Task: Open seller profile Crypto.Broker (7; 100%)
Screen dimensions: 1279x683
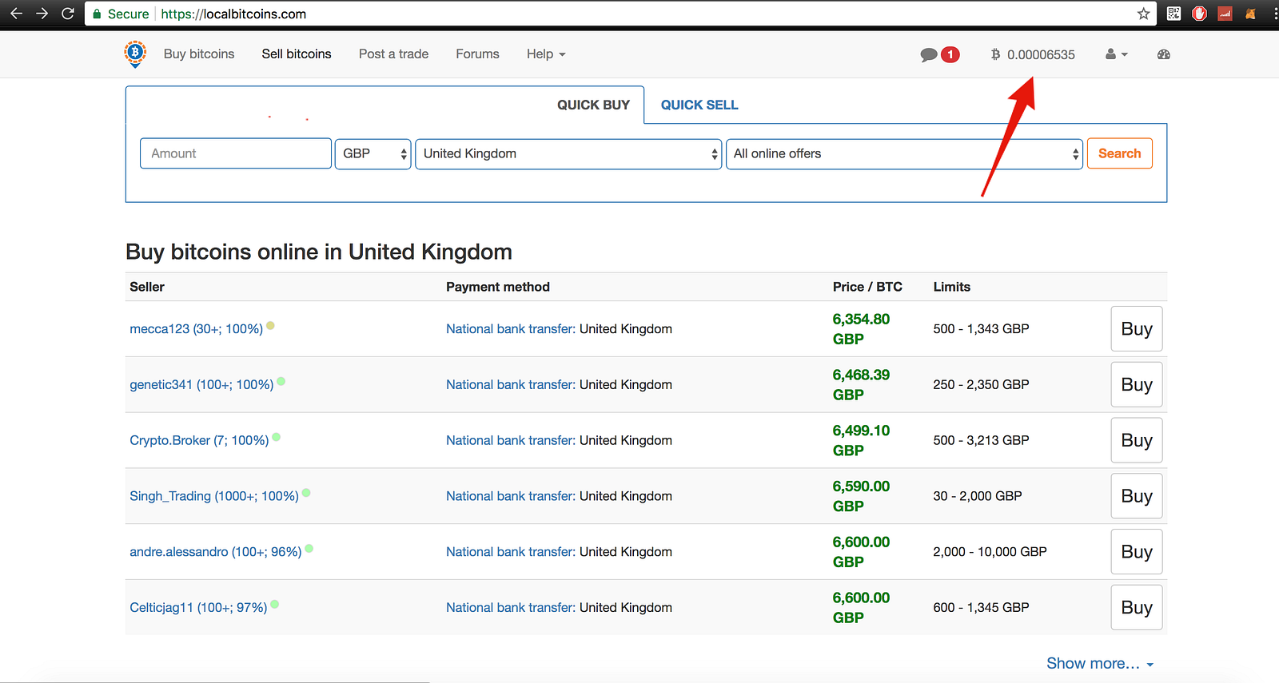Action: pyautogui.click(x=199, y=440)
